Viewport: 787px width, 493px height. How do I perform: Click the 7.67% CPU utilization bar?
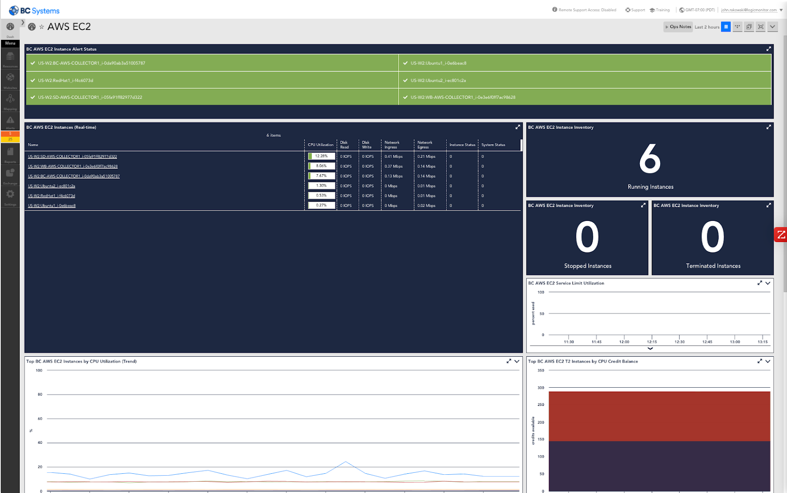click(321, 176)
